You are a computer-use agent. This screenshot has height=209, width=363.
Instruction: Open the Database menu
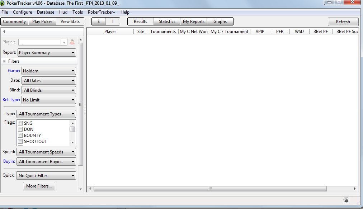point(46,12)
